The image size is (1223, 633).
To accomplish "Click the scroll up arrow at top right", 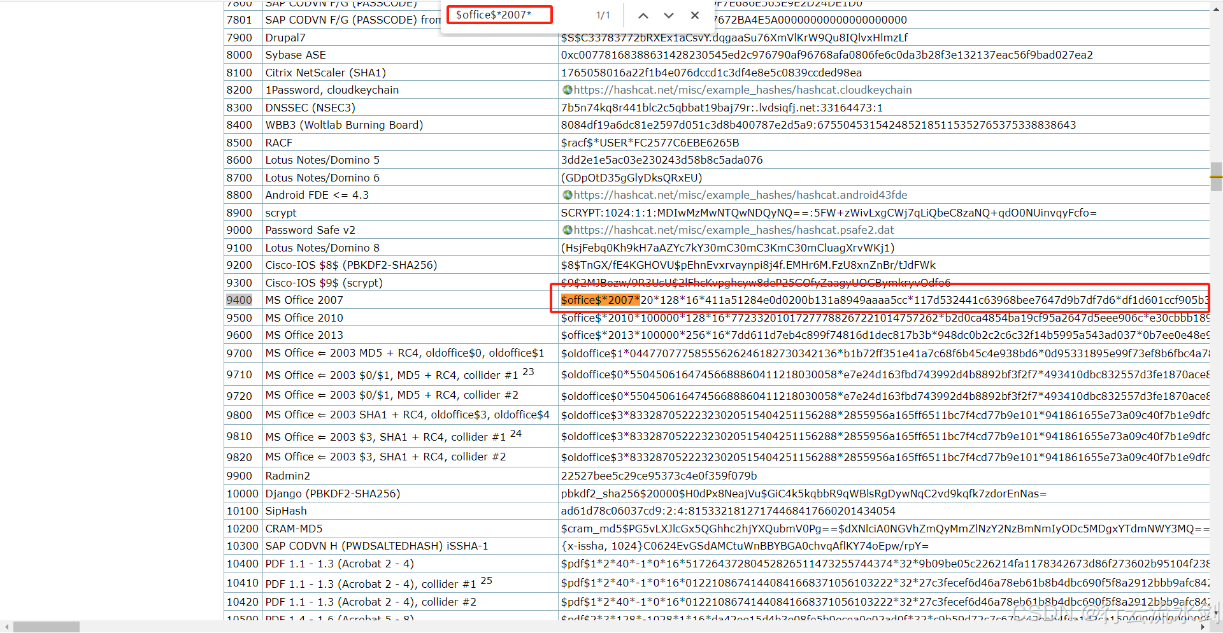I will click(1216, 9).
